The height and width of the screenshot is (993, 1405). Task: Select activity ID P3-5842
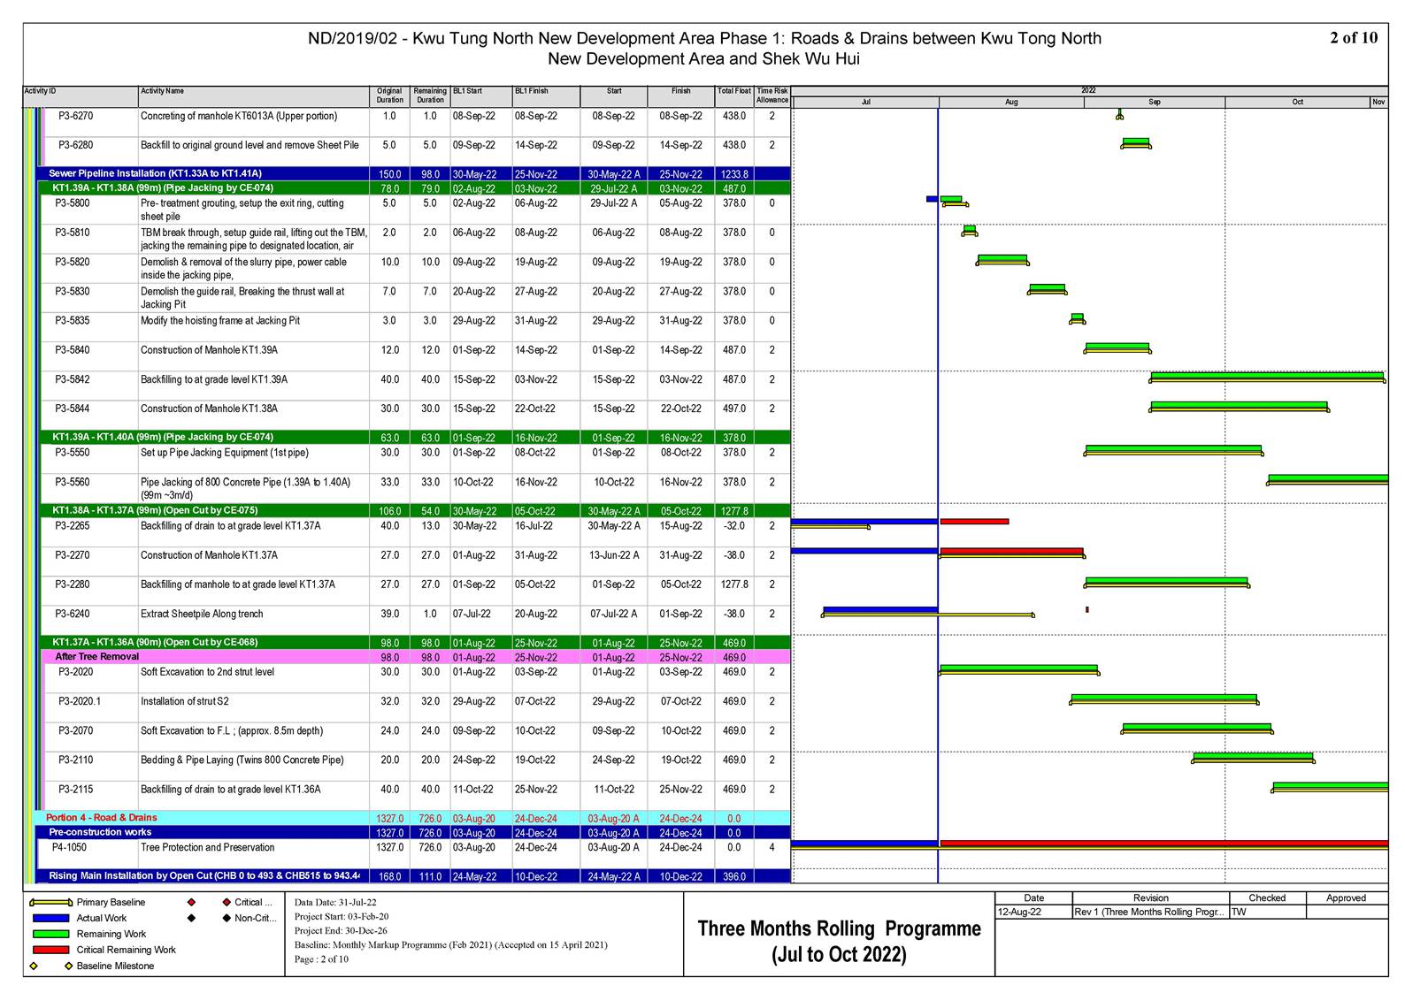pos(73,379)
